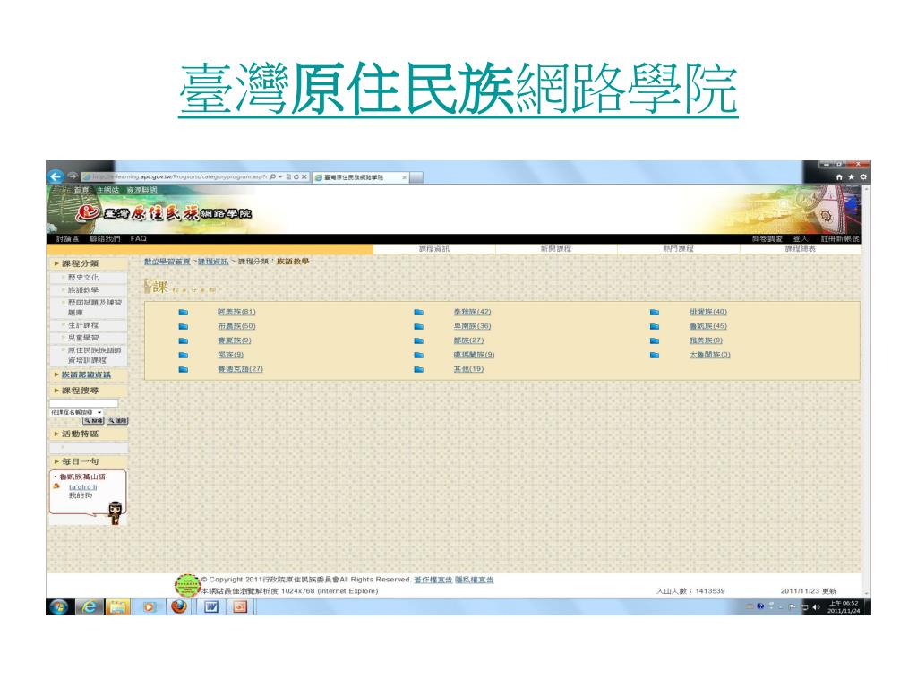The height and width of the screenshot is (688, 917).
Task: Open the 課程總表 tab
Action: (x=801, y=249)
